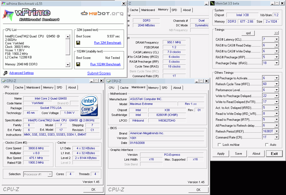The height and width of the screenshot is (195, 286).
Task: Click the CPU List scrollbar down arrow
Action: tap(68, 65)
